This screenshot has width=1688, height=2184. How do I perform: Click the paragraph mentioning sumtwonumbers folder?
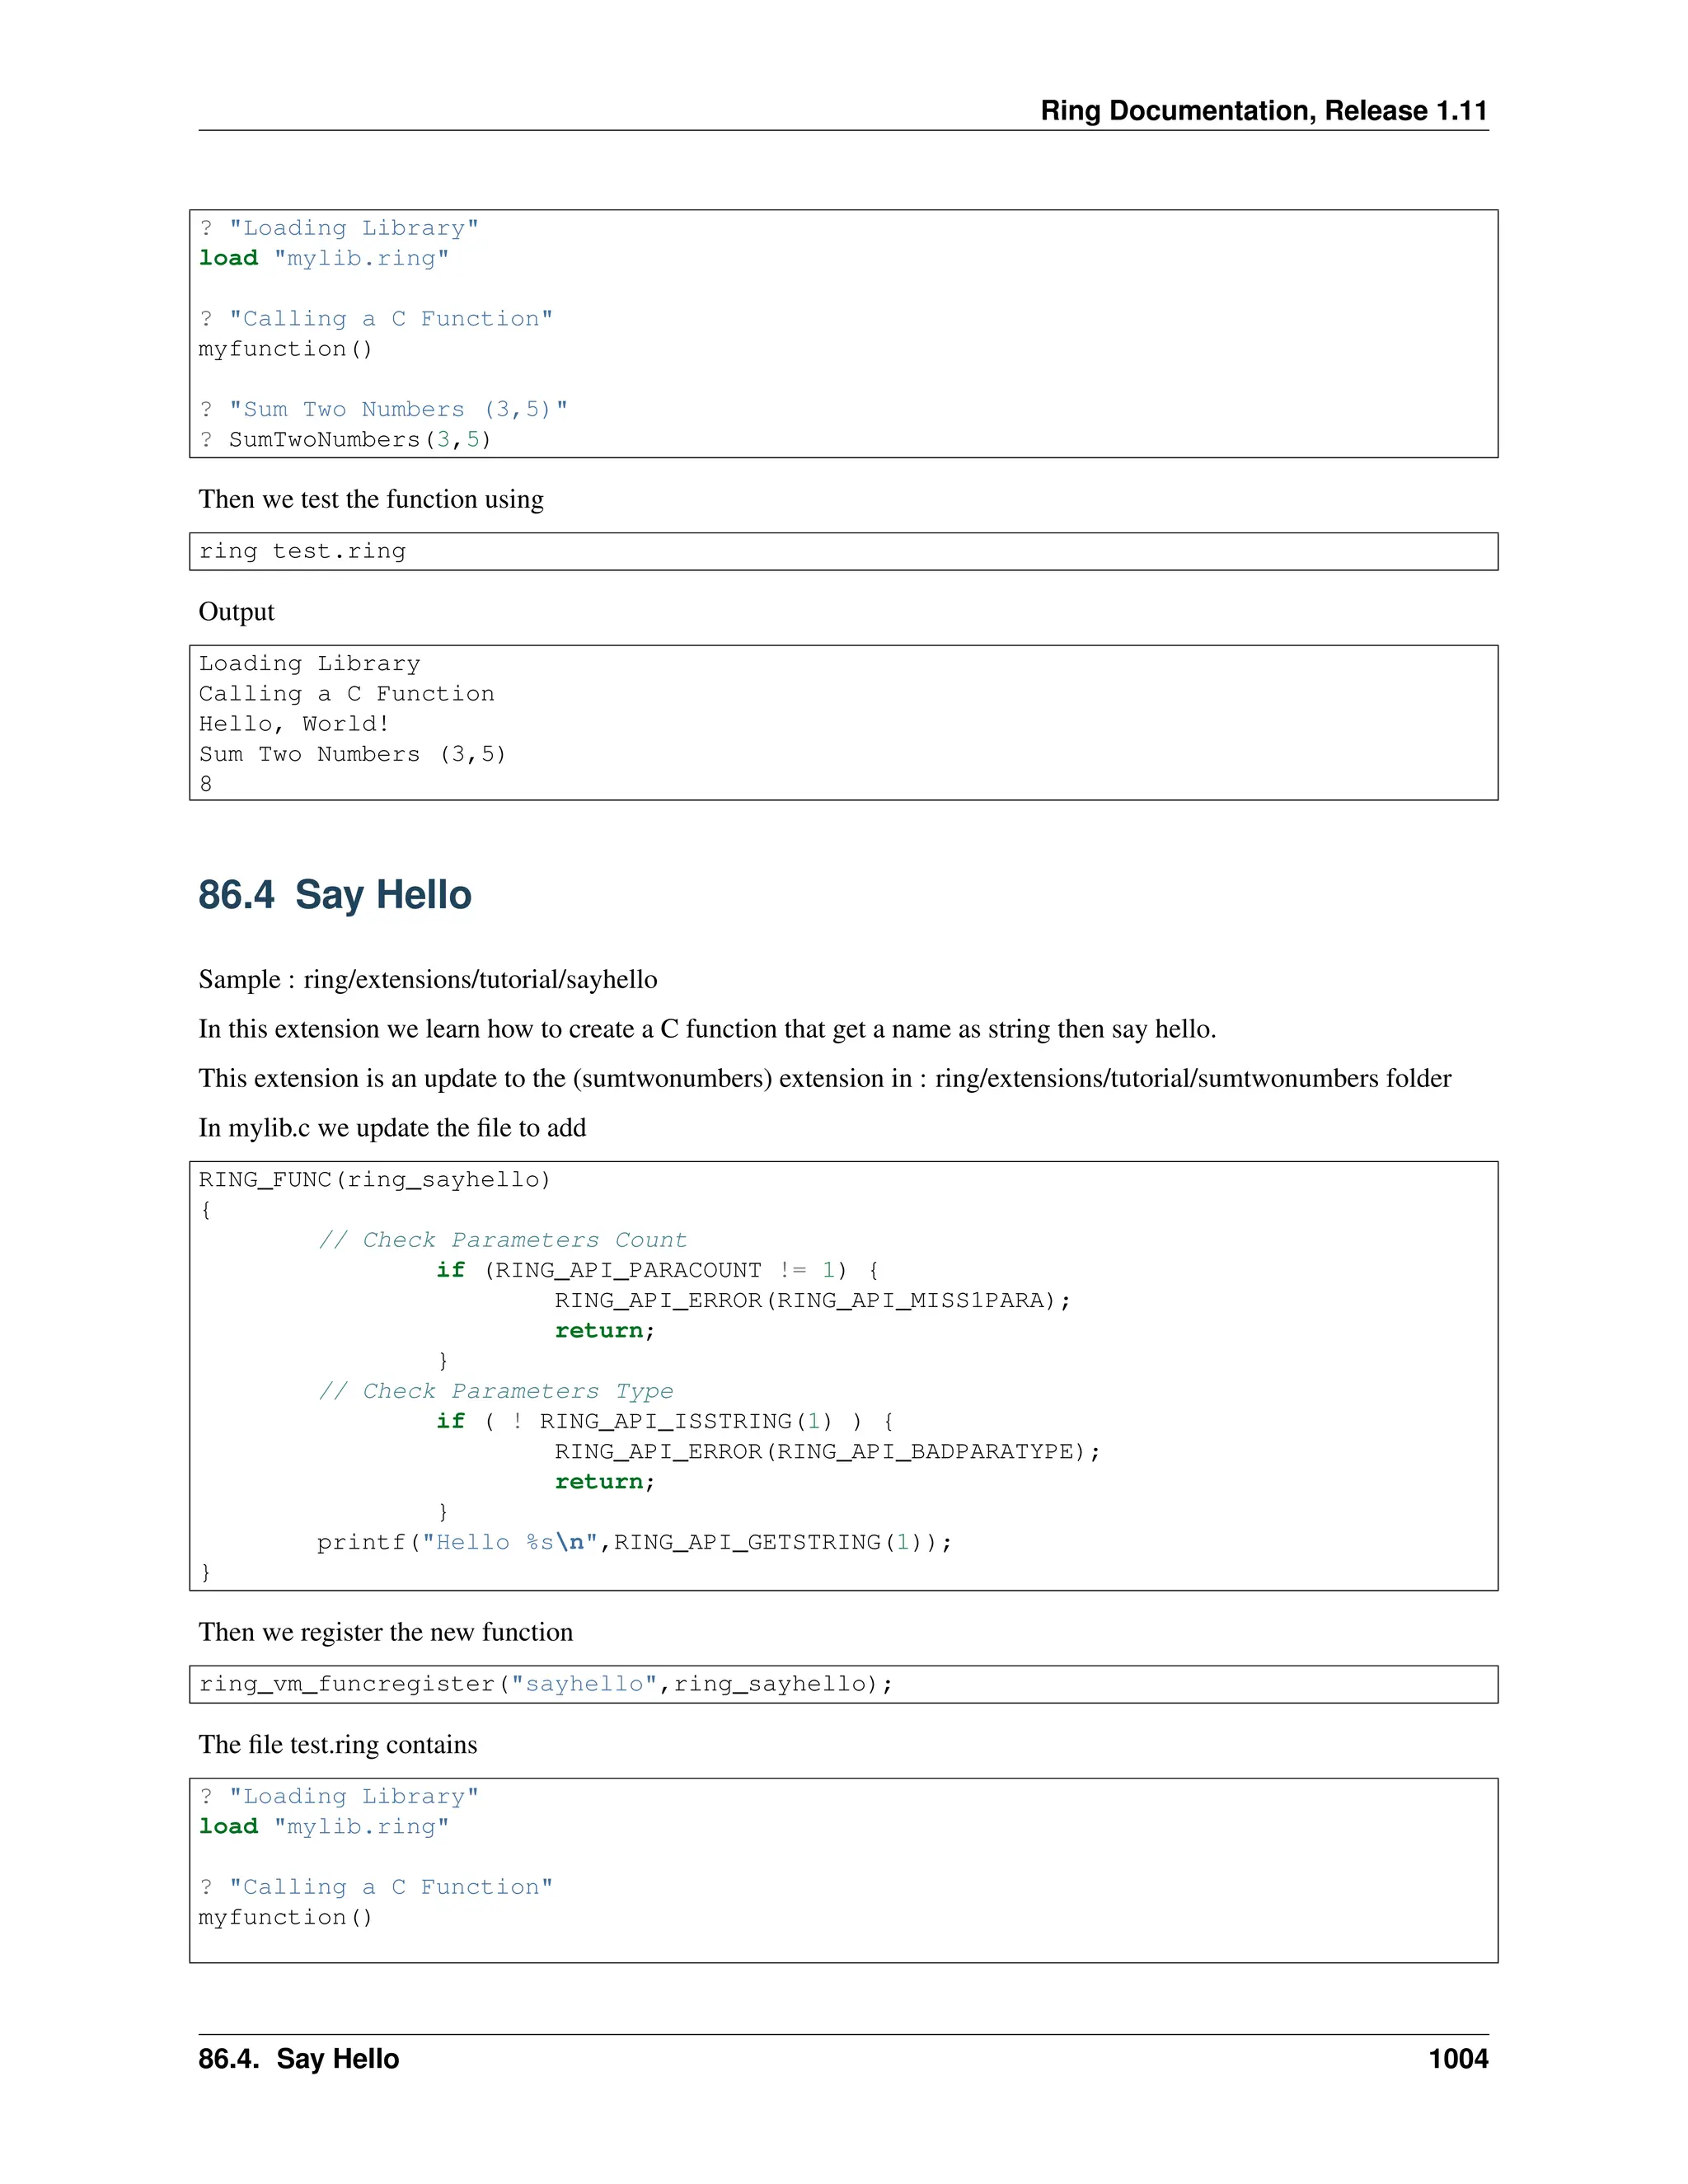coord(824,1078)
